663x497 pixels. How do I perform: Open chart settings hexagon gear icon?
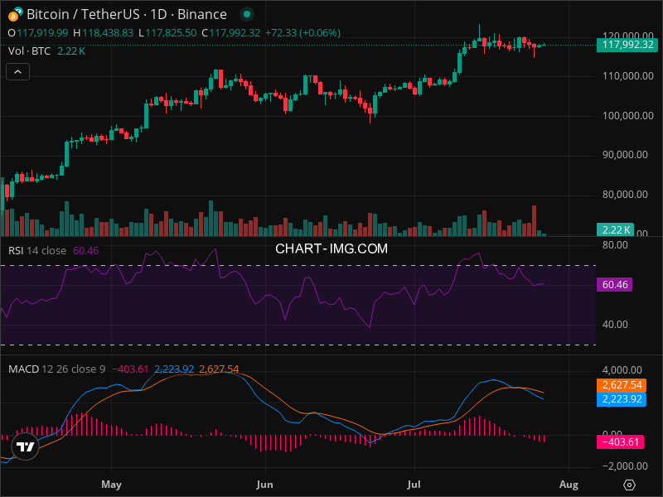(x=629, y=485)
